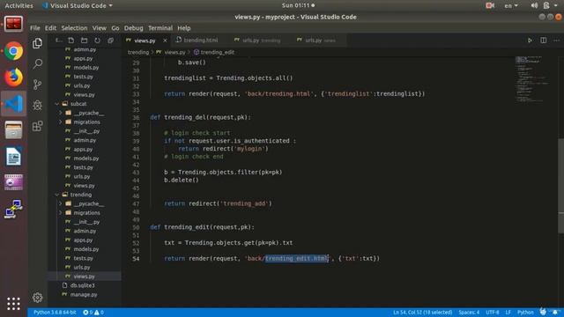Open the Search view in activity bar
Screen dimensions: 564x317
point(37,64)
